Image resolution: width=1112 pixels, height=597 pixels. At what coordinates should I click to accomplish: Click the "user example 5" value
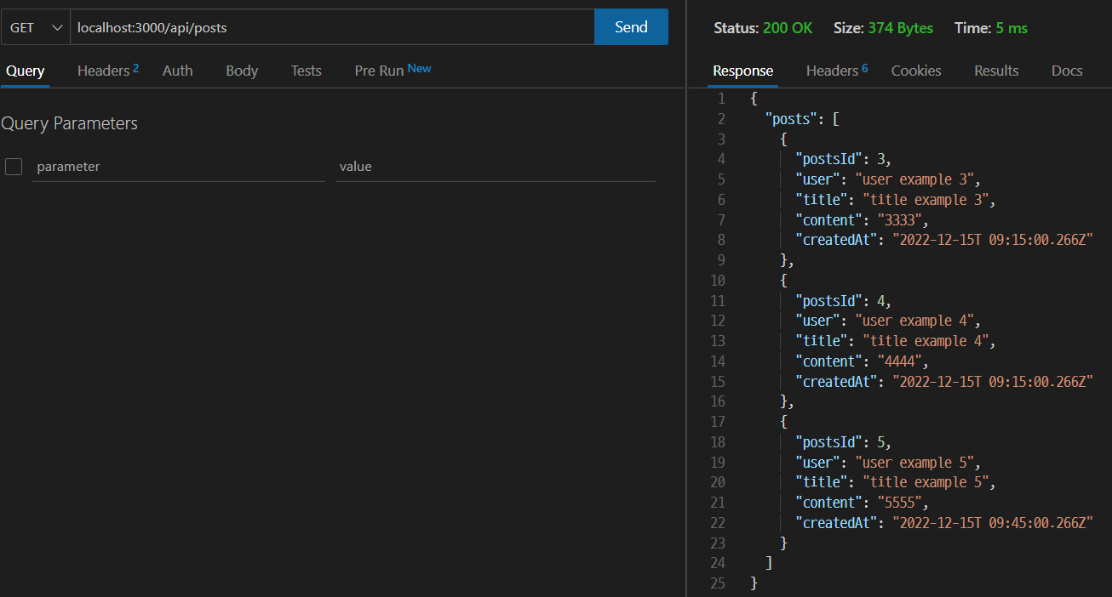click(914, 463)
